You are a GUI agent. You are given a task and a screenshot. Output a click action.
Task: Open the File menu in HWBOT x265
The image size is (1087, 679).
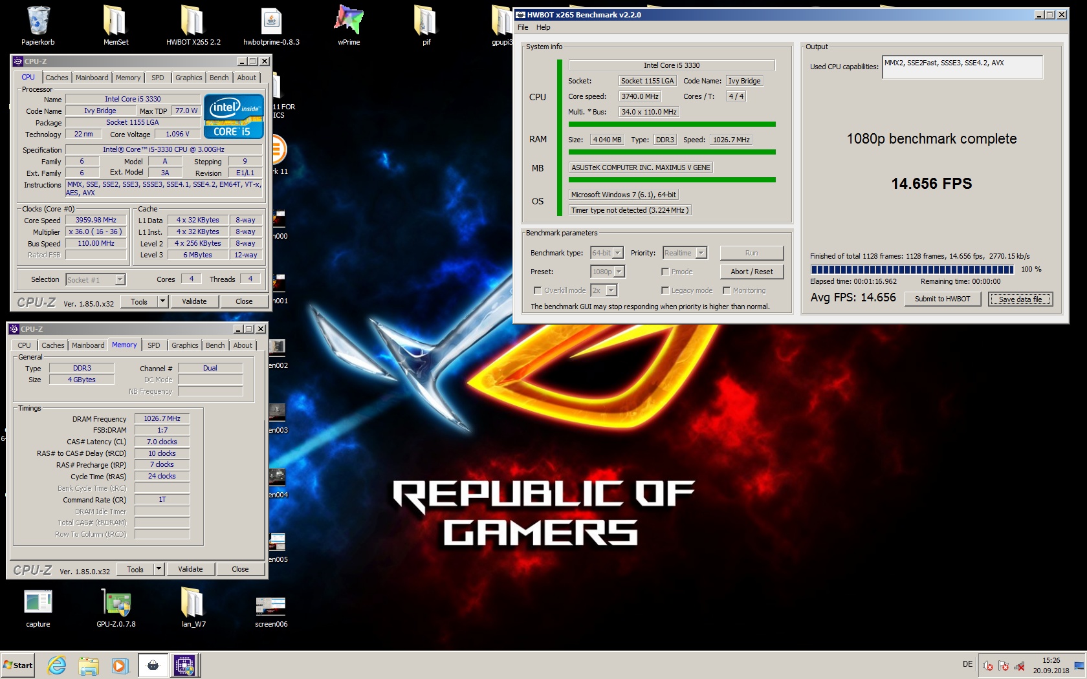tap(523, 27)
